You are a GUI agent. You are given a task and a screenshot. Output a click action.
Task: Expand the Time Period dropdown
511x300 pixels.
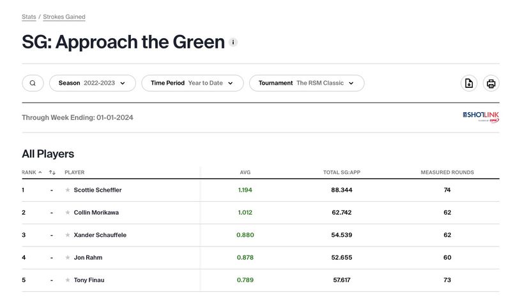tap(192, 83)
